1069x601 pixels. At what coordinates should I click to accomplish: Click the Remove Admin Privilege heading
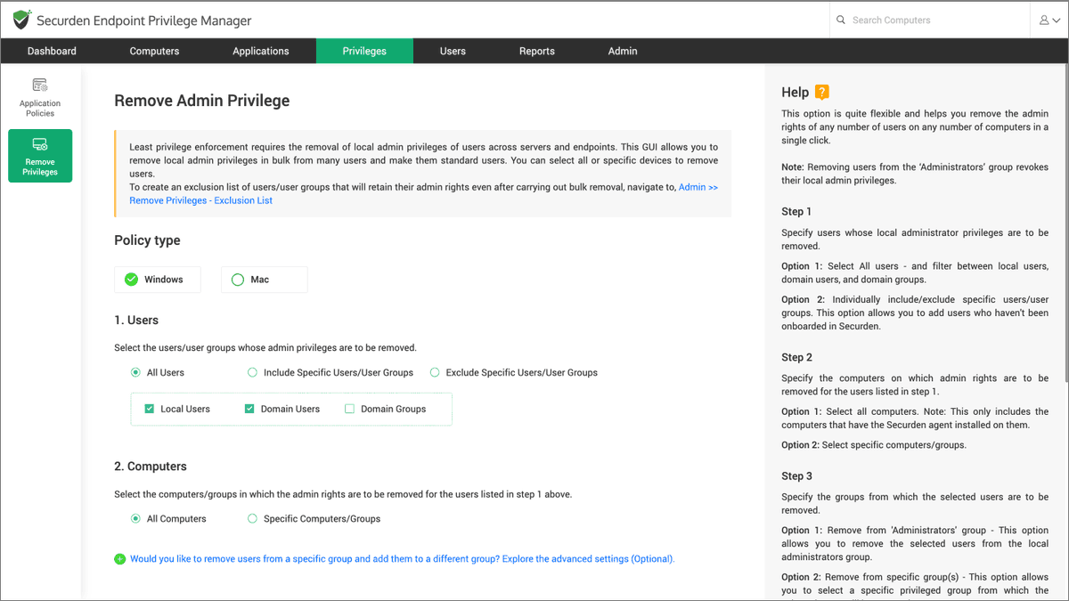(202, 101)
